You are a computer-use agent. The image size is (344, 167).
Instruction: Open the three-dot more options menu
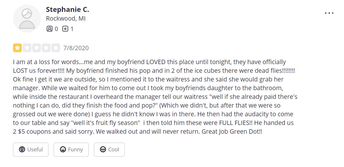pyautogui.click(x=329, y=13)
